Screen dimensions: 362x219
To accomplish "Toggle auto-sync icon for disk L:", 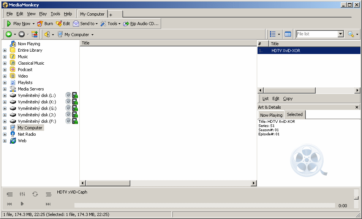I will 68,95.
